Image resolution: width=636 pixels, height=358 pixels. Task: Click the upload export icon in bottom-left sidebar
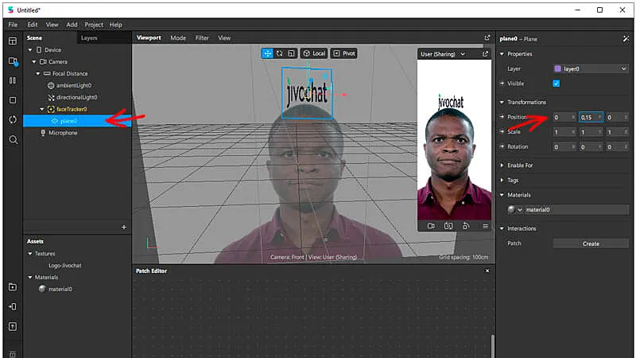[12, 326]
